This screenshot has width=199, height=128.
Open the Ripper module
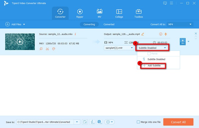[x=80, y=14]
